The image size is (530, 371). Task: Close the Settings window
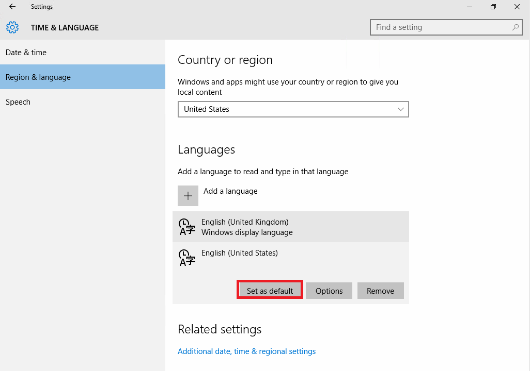pyautogui.click(x=517, y=7)
